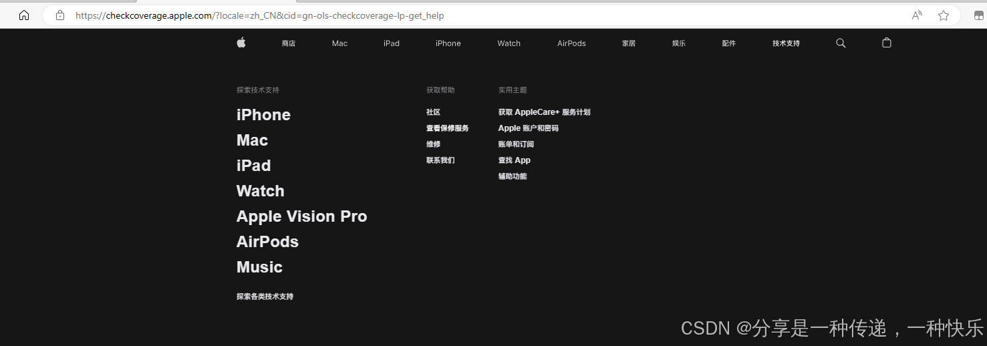Open the iPhone item in top navigation bar
This screenshot has height=346, width=987.
448,43
